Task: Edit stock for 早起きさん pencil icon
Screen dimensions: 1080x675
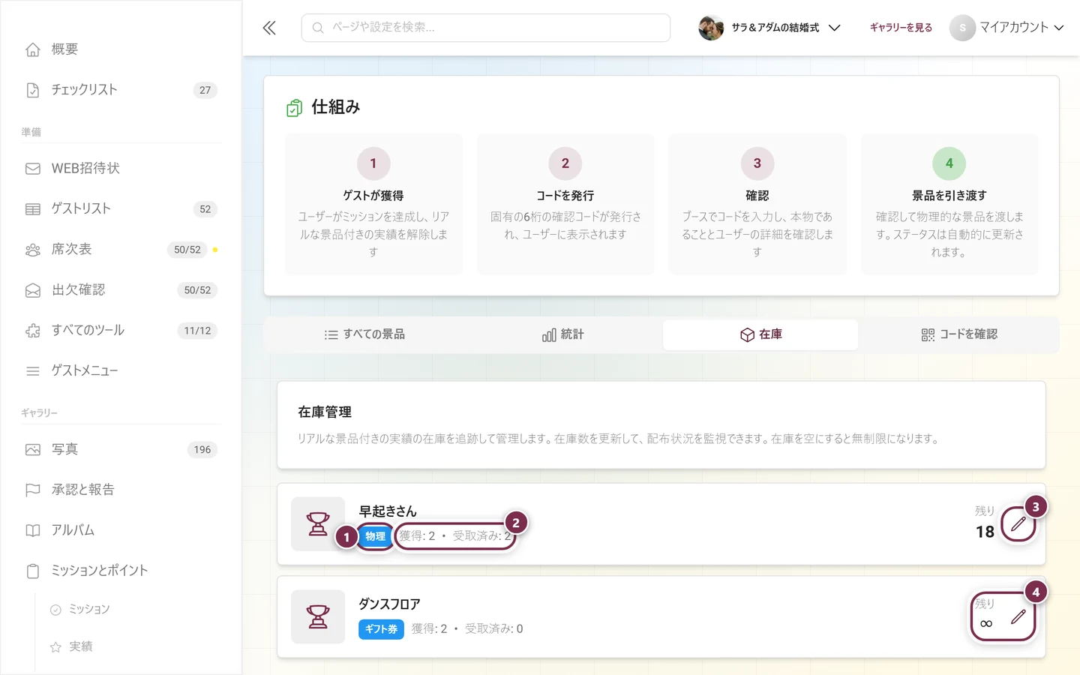Action: click(x=1018, y=524)
